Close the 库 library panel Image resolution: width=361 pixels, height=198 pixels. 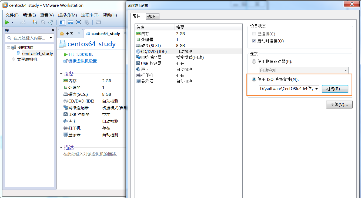click(x=53, y=30)
